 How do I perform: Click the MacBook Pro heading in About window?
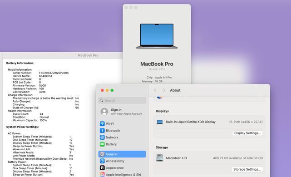157,64
